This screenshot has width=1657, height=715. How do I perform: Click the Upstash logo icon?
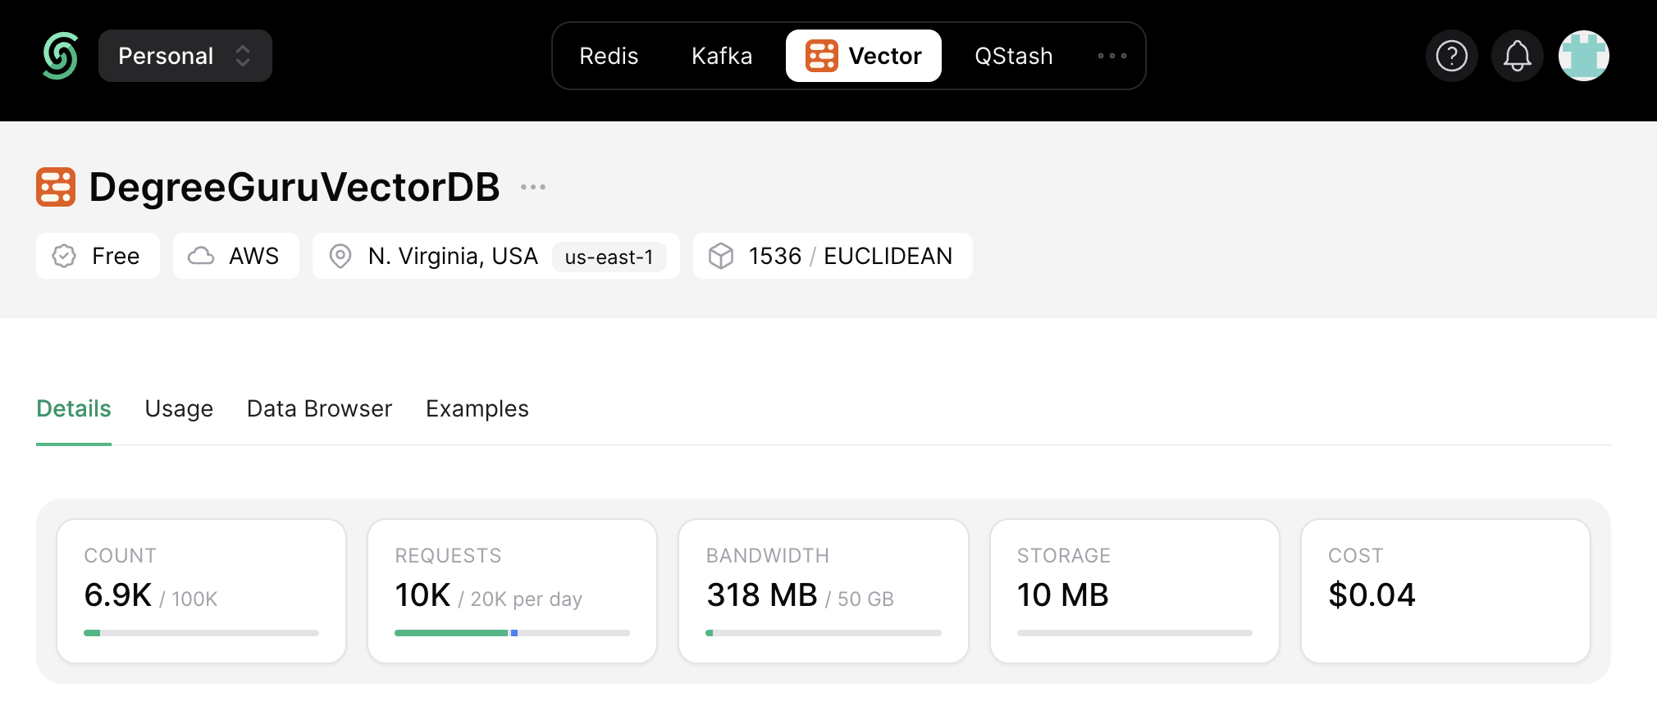click(61, 56)
